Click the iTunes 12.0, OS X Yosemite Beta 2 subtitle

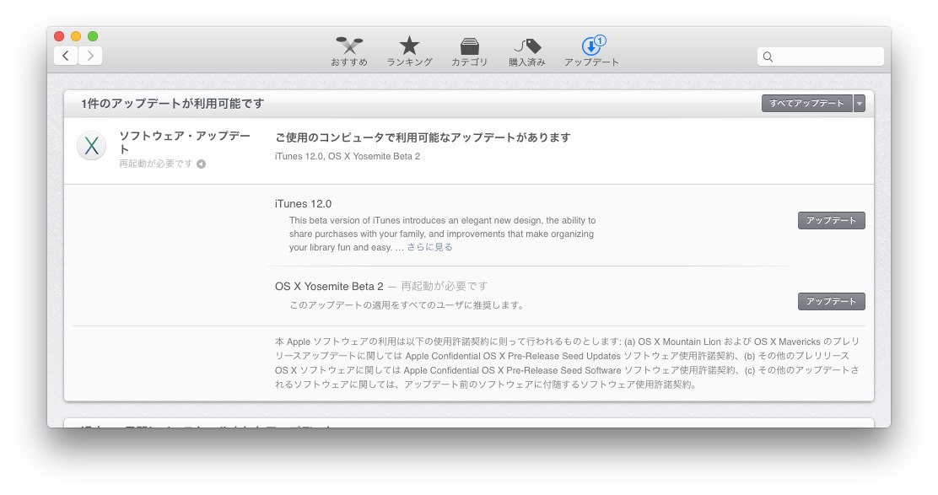click(x=348, y=156)
